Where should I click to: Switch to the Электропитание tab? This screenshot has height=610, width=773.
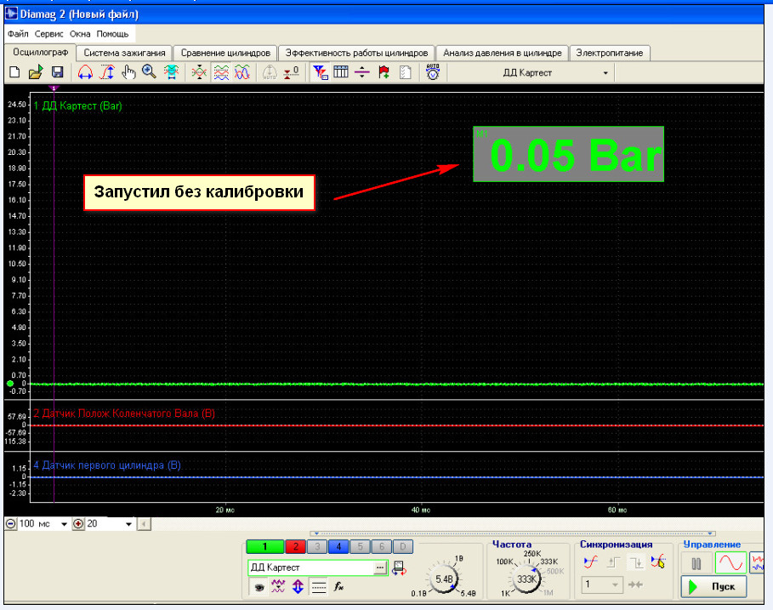click(610, 53)
